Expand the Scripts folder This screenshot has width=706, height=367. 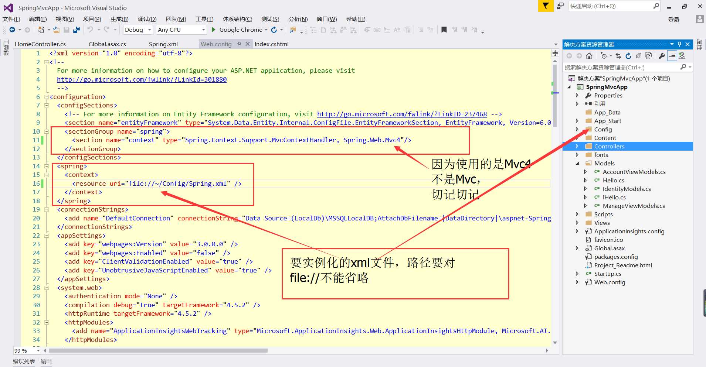click(577, 214)
